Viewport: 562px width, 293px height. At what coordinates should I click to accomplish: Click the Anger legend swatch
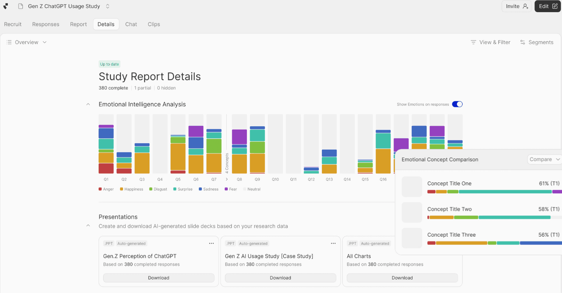tap(100, 189)
